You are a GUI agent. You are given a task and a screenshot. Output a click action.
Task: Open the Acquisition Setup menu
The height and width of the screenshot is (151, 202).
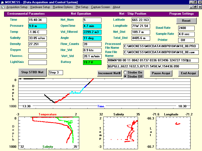click(17, 7)
